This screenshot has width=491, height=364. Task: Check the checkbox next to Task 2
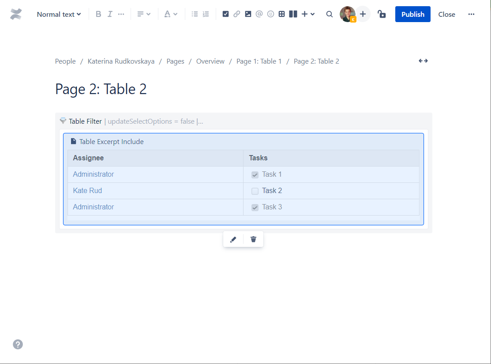pyautogui.click(x=255, y=191)
